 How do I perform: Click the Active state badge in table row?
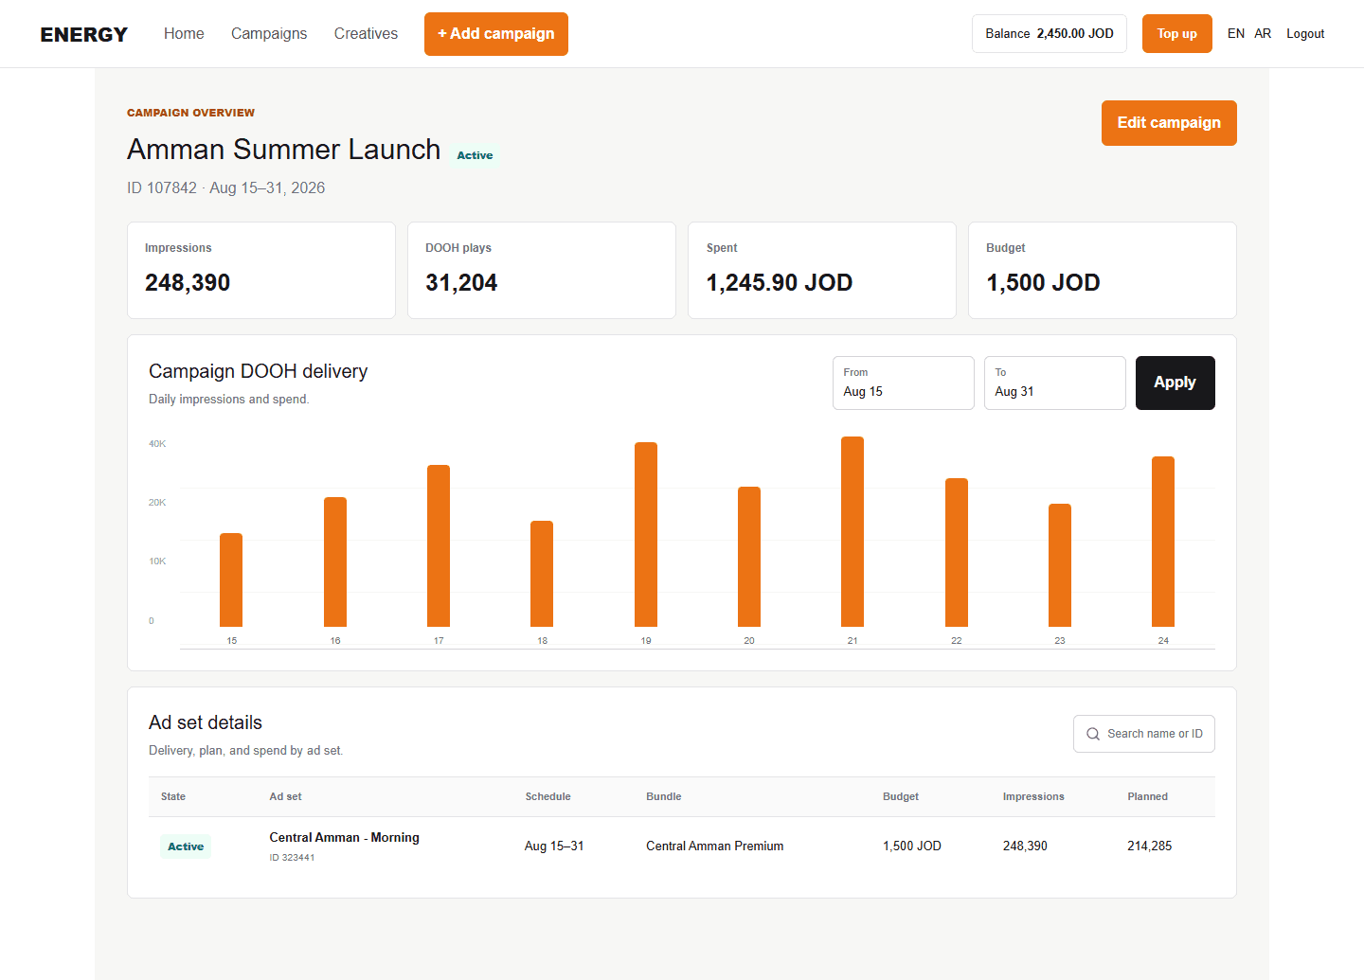click(x=186, y=846)
